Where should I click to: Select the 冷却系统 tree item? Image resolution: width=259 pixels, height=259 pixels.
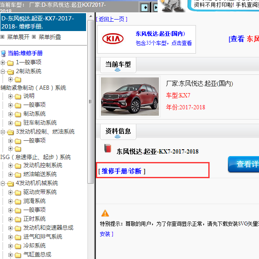coord(35,246)
